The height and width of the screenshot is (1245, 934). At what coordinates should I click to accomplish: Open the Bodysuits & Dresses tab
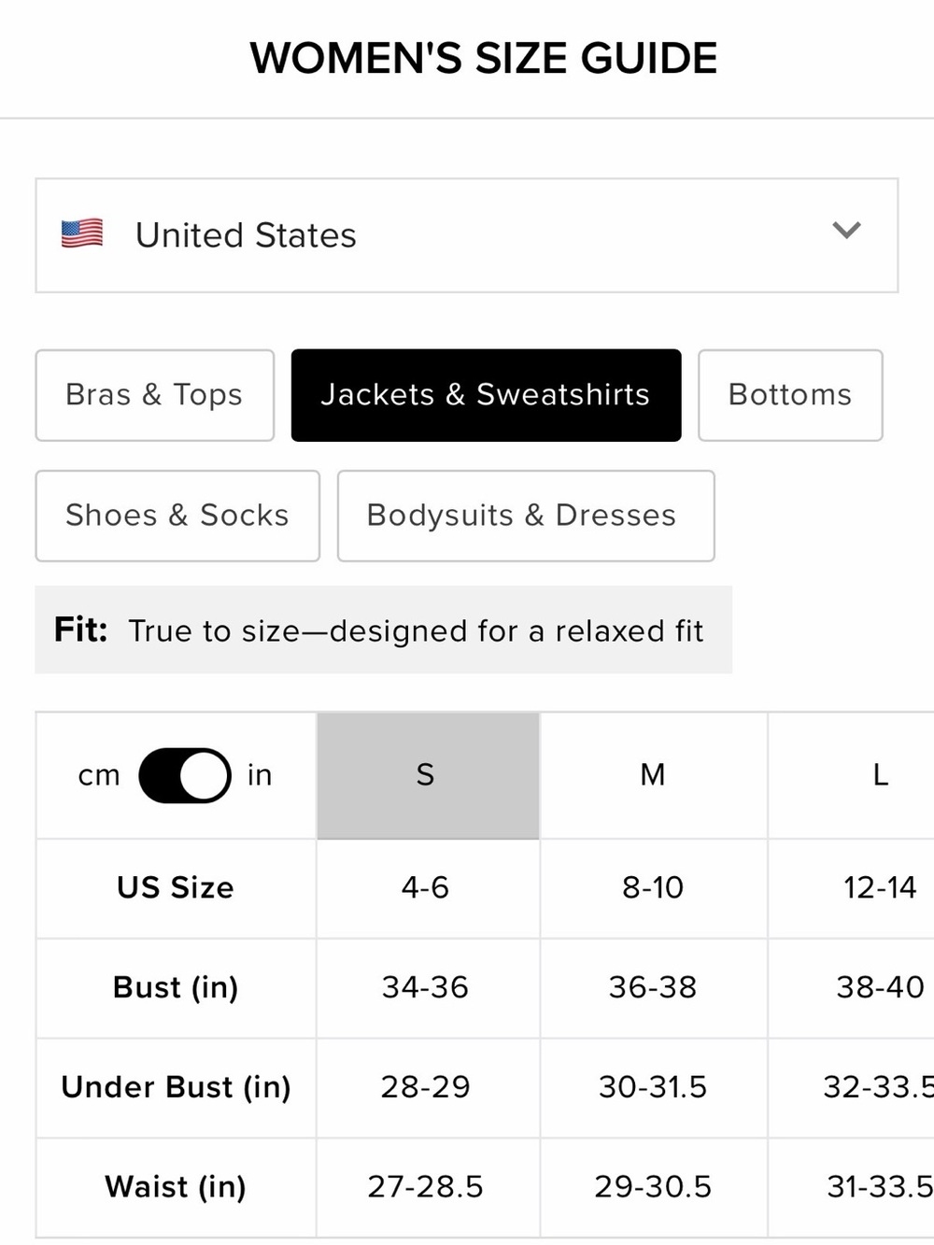[526, 516]
